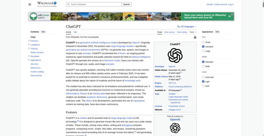Close the Wiki Loves Earth banner
This screenshot has width=264, height=136.
pyautogui.click(x=232, y=14)
